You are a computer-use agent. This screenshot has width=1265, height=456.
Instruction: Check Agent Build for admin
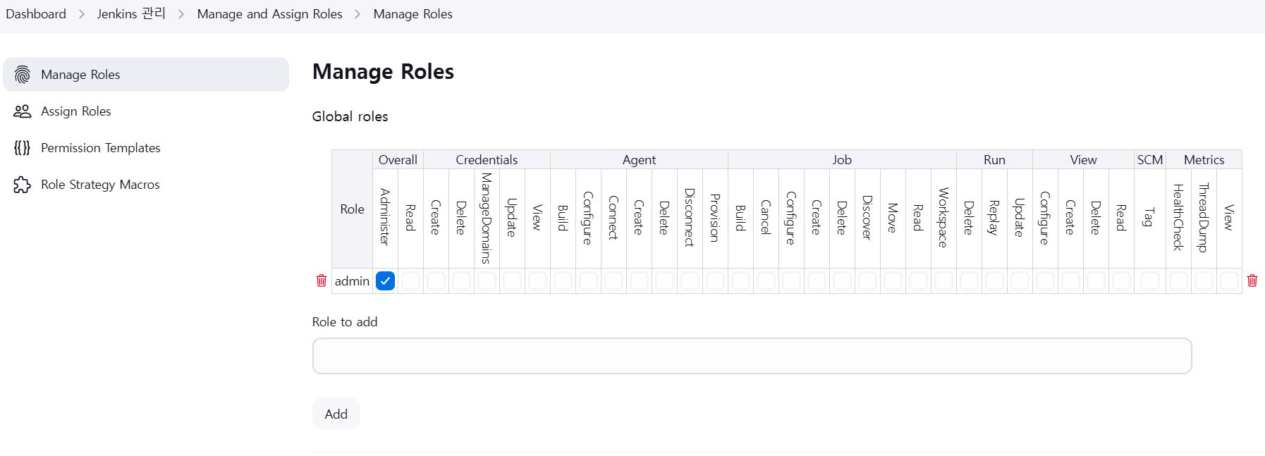pyautogui.click(x=563, y=281)
